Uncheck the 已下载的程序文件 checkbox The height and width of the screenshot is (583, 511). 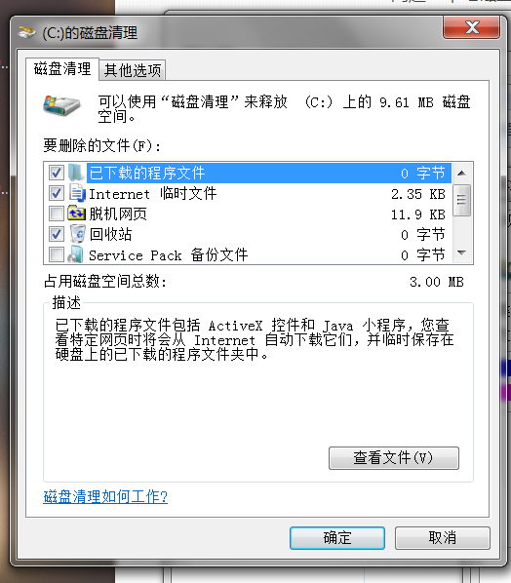point(57,173)
